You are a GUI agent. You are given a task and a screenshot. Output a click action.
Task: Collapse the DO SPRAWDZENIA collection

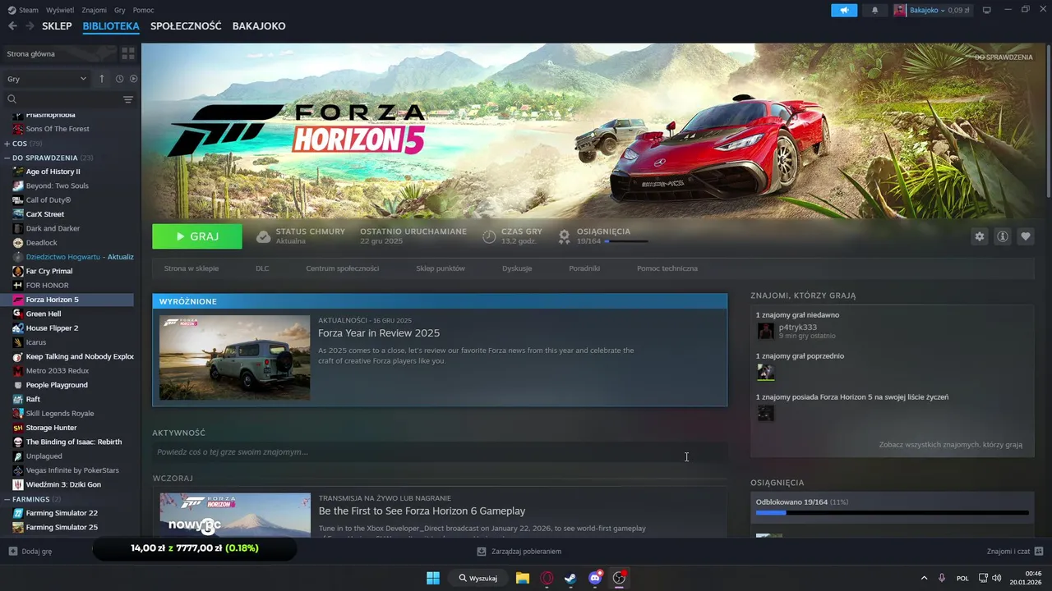pyautogui.click(x=8, y=158)
